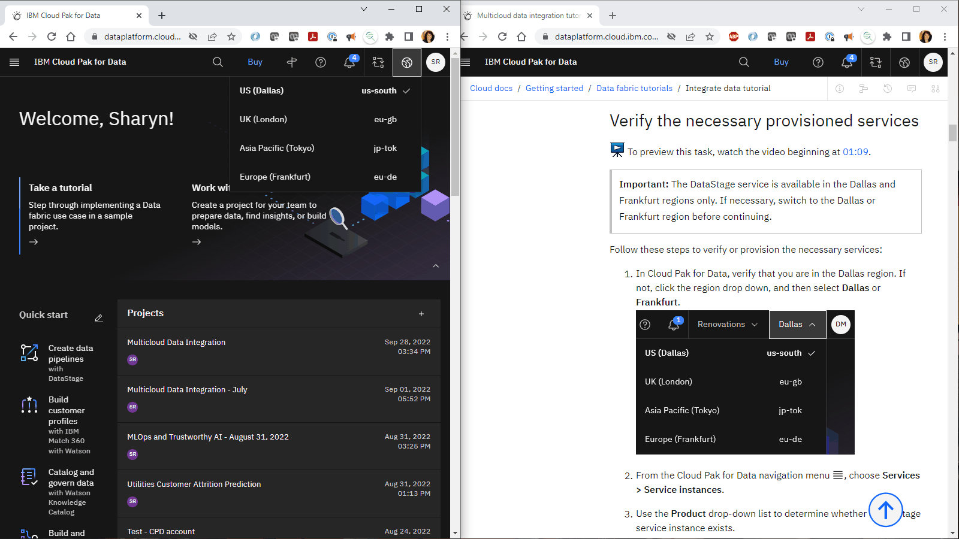The width and height of the screenshot is (959, 539).
Task: Open the help question-mark icon
Action: pos(321,62)
